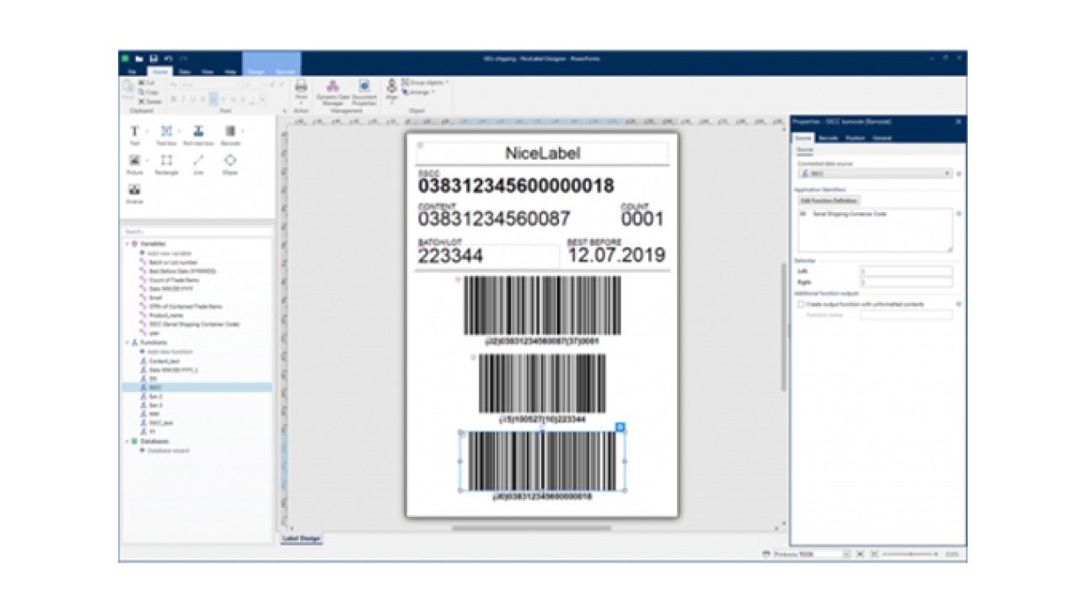Close the Properties panel
The width and height of the screenshot is (1079, 606).
pyautogui.click(x=958, y=122)
